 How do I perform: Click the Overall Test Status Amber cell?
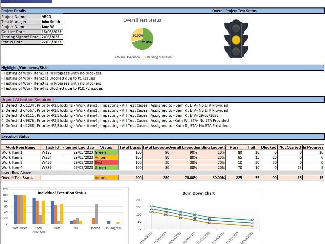tap(106, 178)
